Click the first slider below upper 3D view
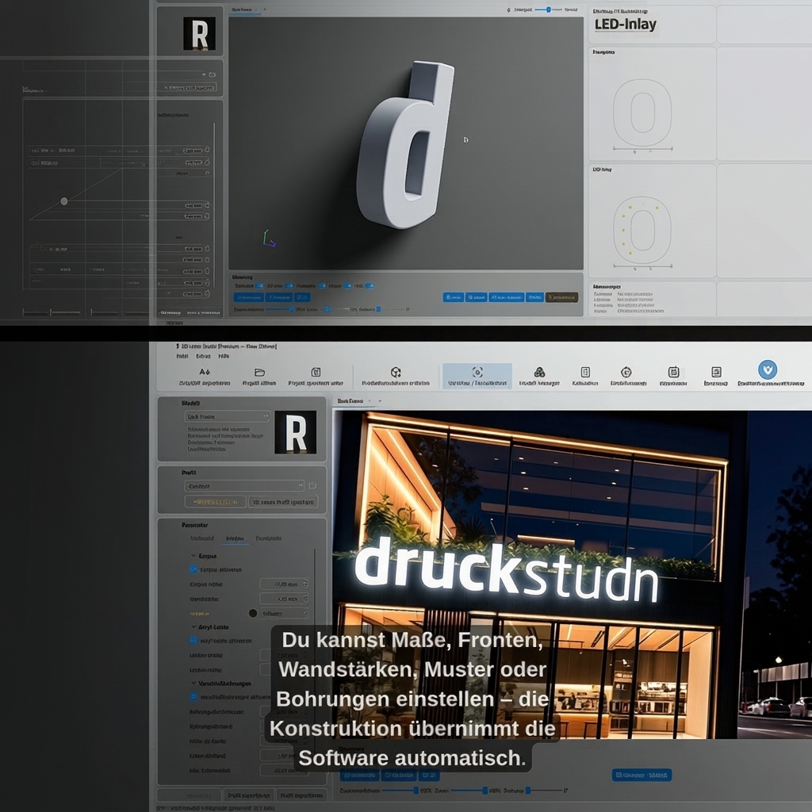812x812 pixels. [x=281, y=309]
